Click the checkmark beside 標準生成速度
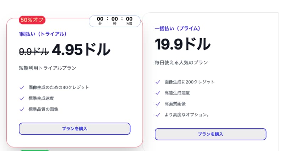Image resolution: width=284 pixels, height=151 pixels. 22,98
